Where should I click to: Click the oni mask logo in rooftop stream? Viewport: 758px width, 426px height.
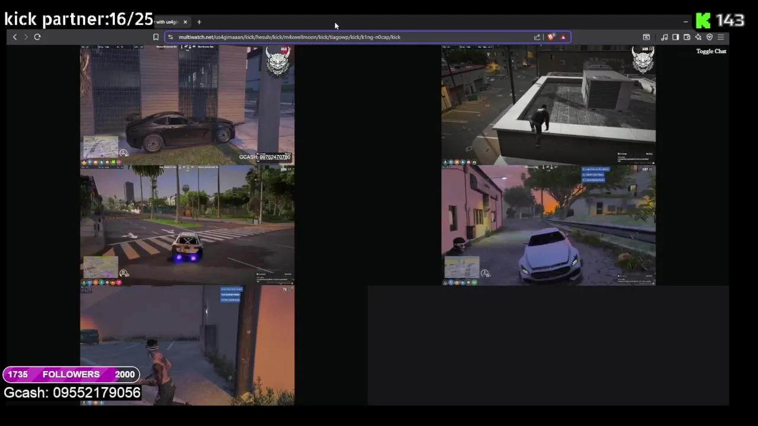(643, 60)
